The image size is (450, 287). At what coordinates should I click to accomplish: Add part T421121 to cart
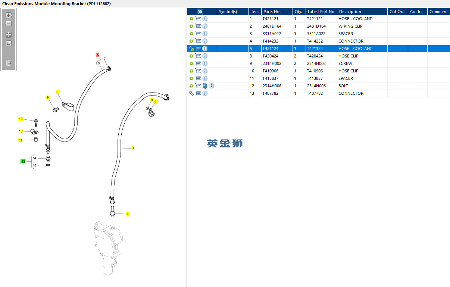point(198,19)
